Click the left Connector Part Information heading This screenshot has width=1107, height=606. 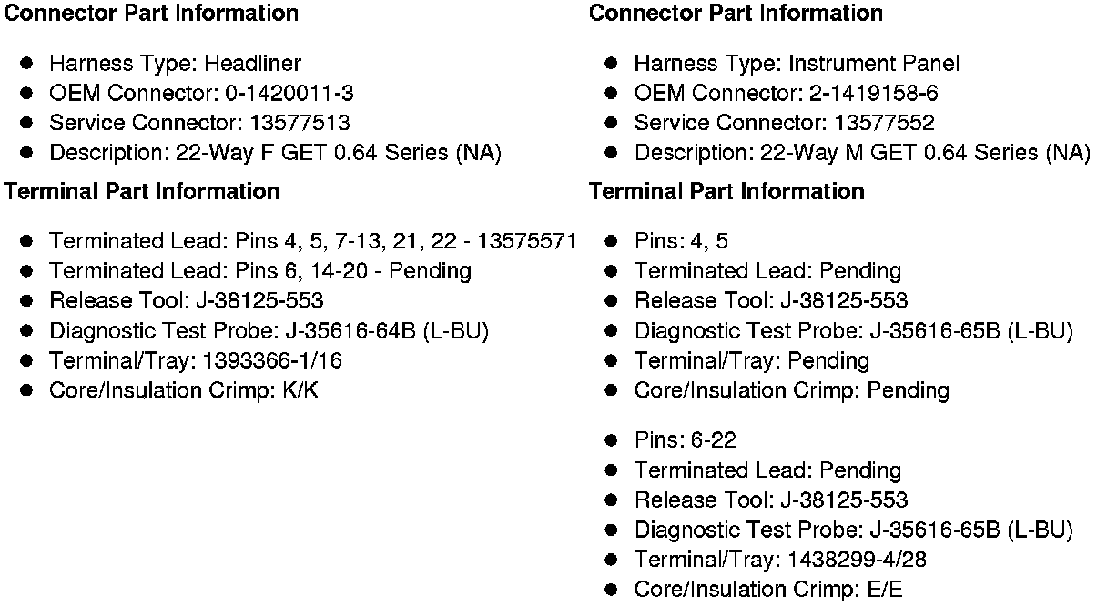tap(152, 14)
